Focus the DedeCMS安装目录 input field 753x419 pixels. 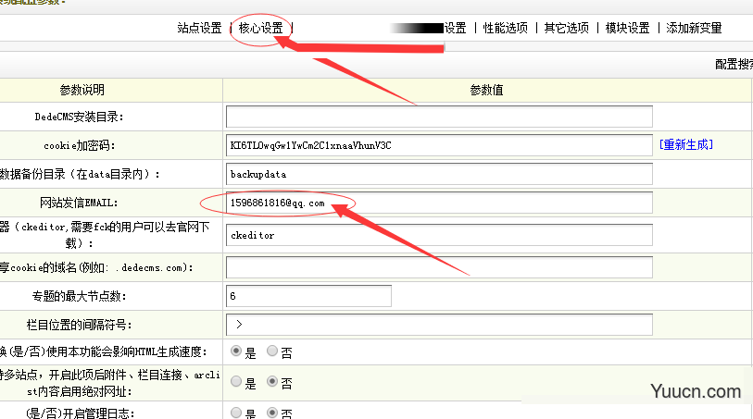pos(439,117)
